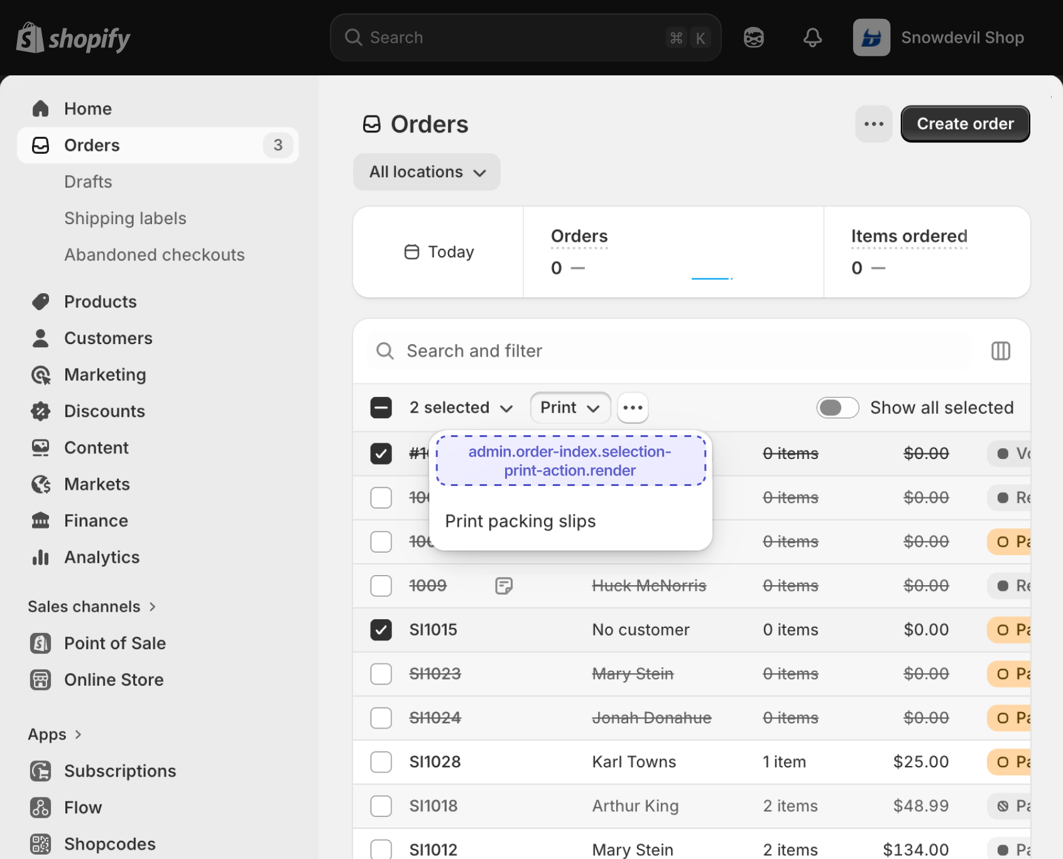Click the Online Store icon

point(41,679)
